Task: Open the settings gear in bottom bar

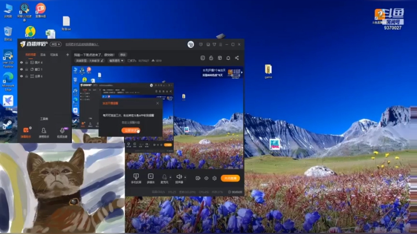Action: pyautogui.click(x=215, y=178)
